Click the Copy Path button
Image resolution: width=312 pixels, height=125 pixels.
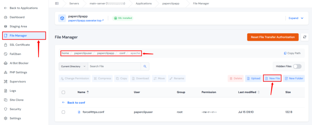click(x=292, y=53)
